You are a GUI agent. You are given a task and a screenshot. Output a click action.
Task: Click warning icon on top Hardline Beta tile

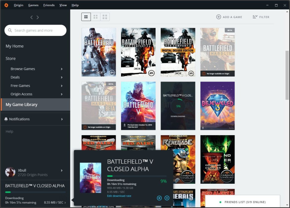point(204,74)
